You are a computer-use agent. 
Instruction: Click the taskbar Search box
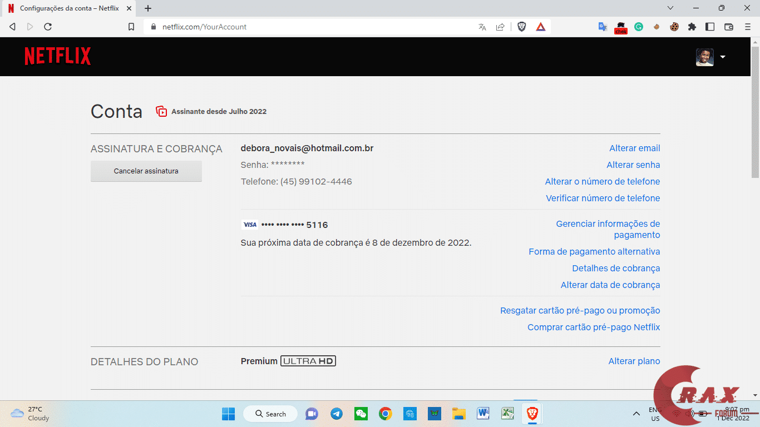tap(270, 414)
